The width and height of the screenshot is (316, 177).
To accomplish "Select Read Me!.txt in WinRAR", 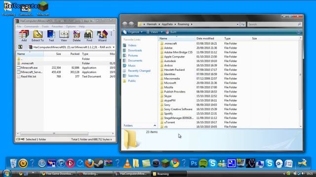I will pos(29,77).
